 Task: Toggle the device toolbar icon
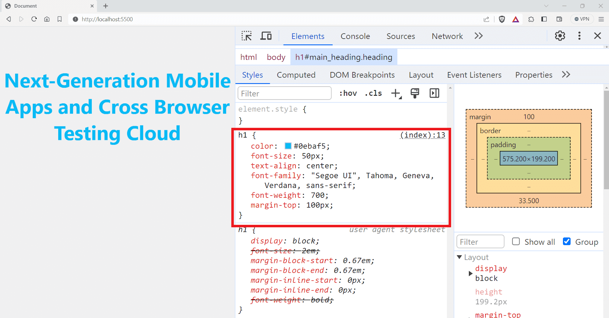click(266, 36)
